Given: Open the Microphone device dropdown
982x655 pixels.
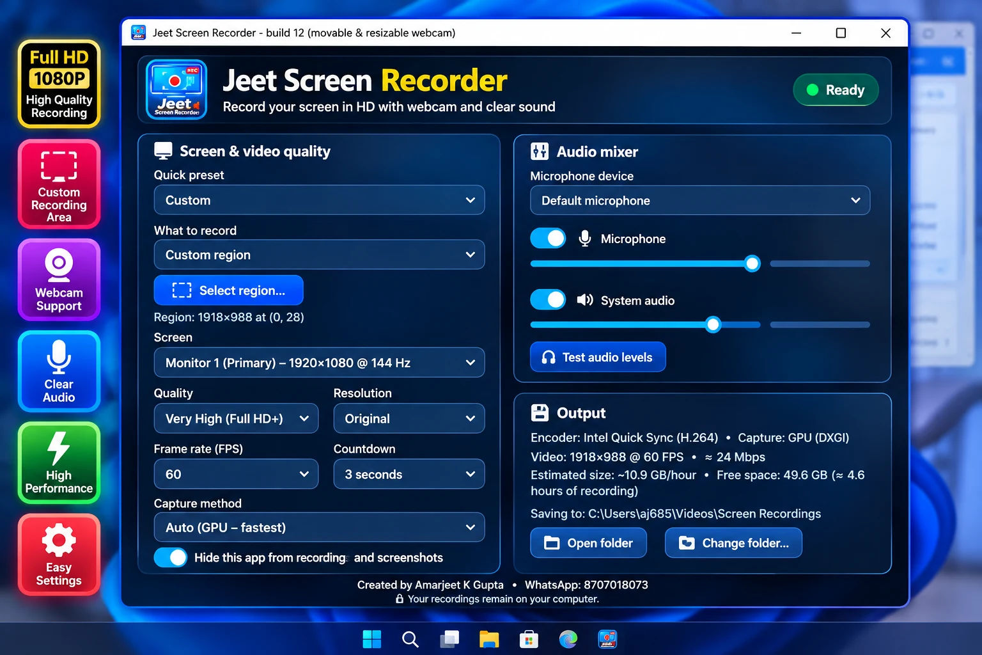Looking at the screenshot, I should click(700, 200).
